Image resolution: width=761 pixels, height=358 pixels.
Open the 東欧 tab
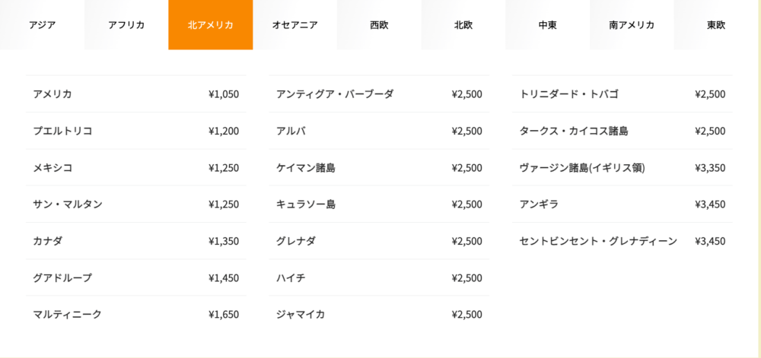(717, 25)
